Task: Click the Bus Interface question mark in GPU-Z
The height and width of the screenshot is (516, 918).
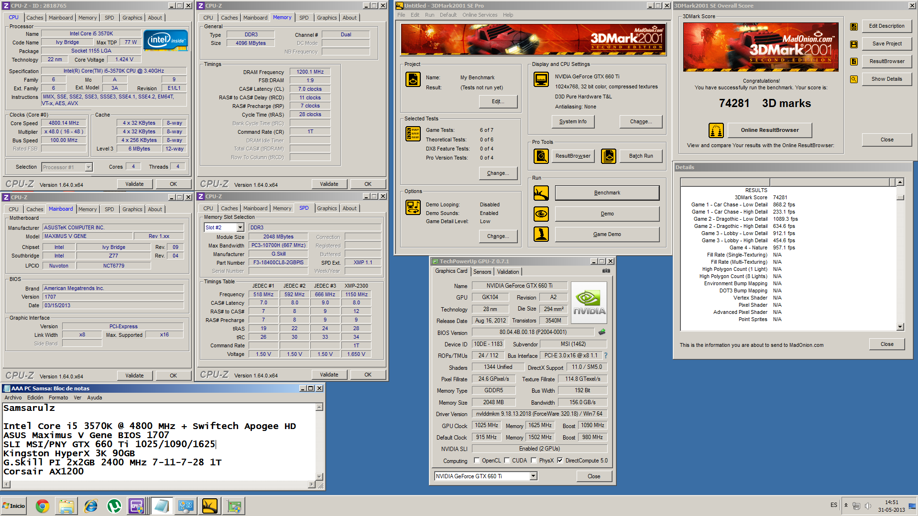Action: (606, 355)
